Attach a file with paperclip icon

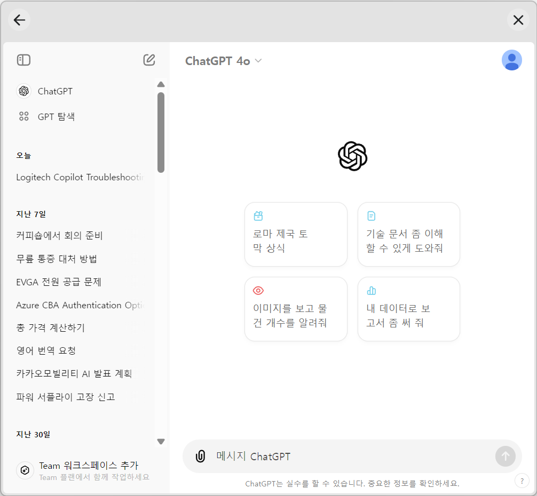[x=200, y=456]
